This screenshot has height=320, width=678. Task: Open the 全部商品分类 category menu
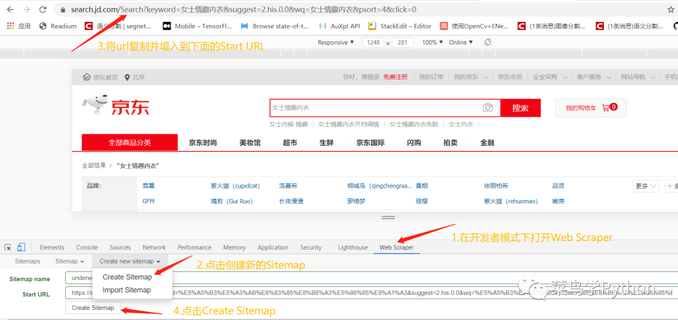click(x=130, y=142)
